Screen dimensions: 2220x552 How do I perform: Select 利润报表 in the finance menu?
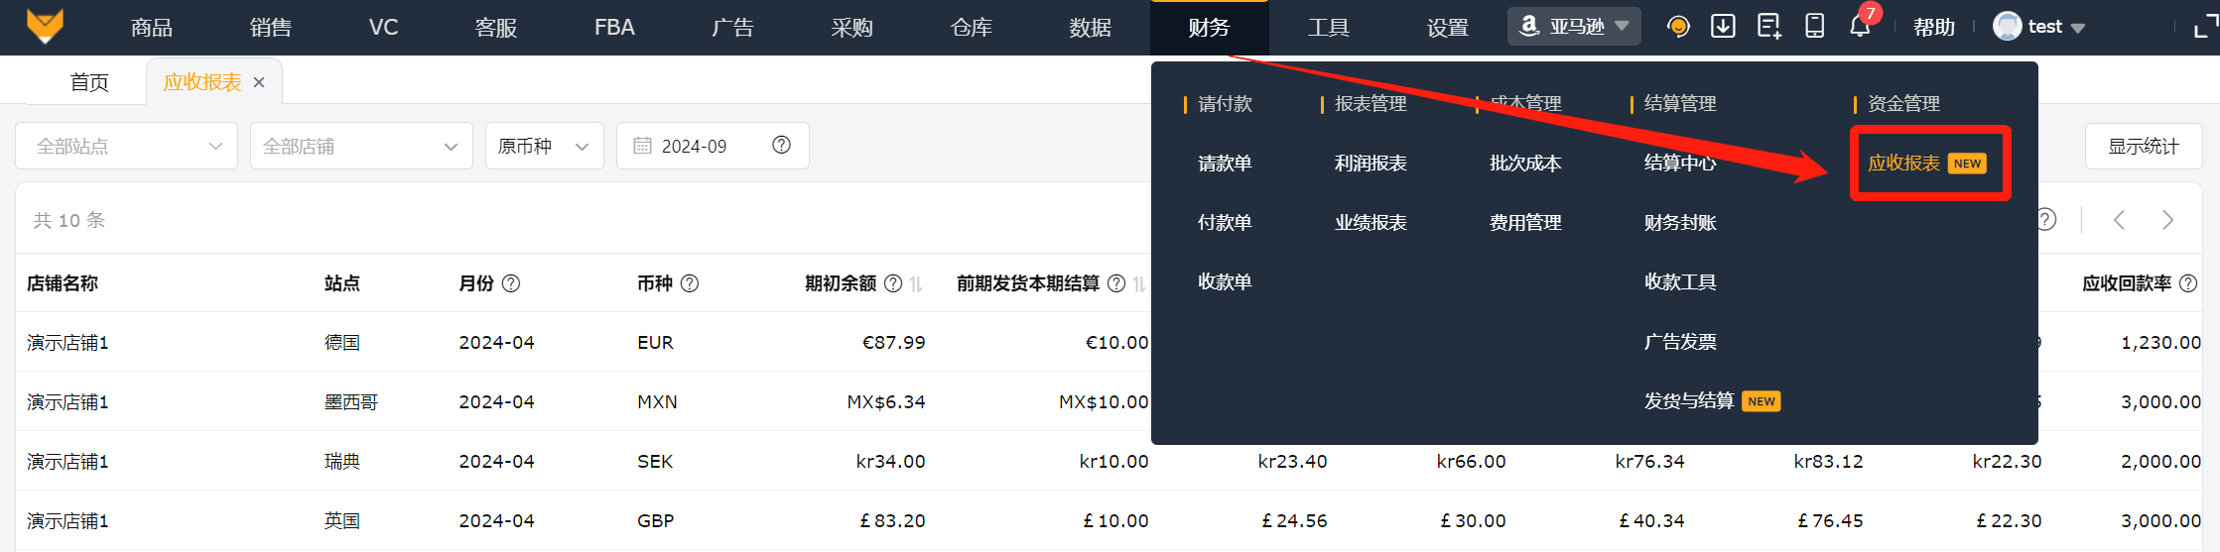pyautogui.click(x=1371, y=164)
